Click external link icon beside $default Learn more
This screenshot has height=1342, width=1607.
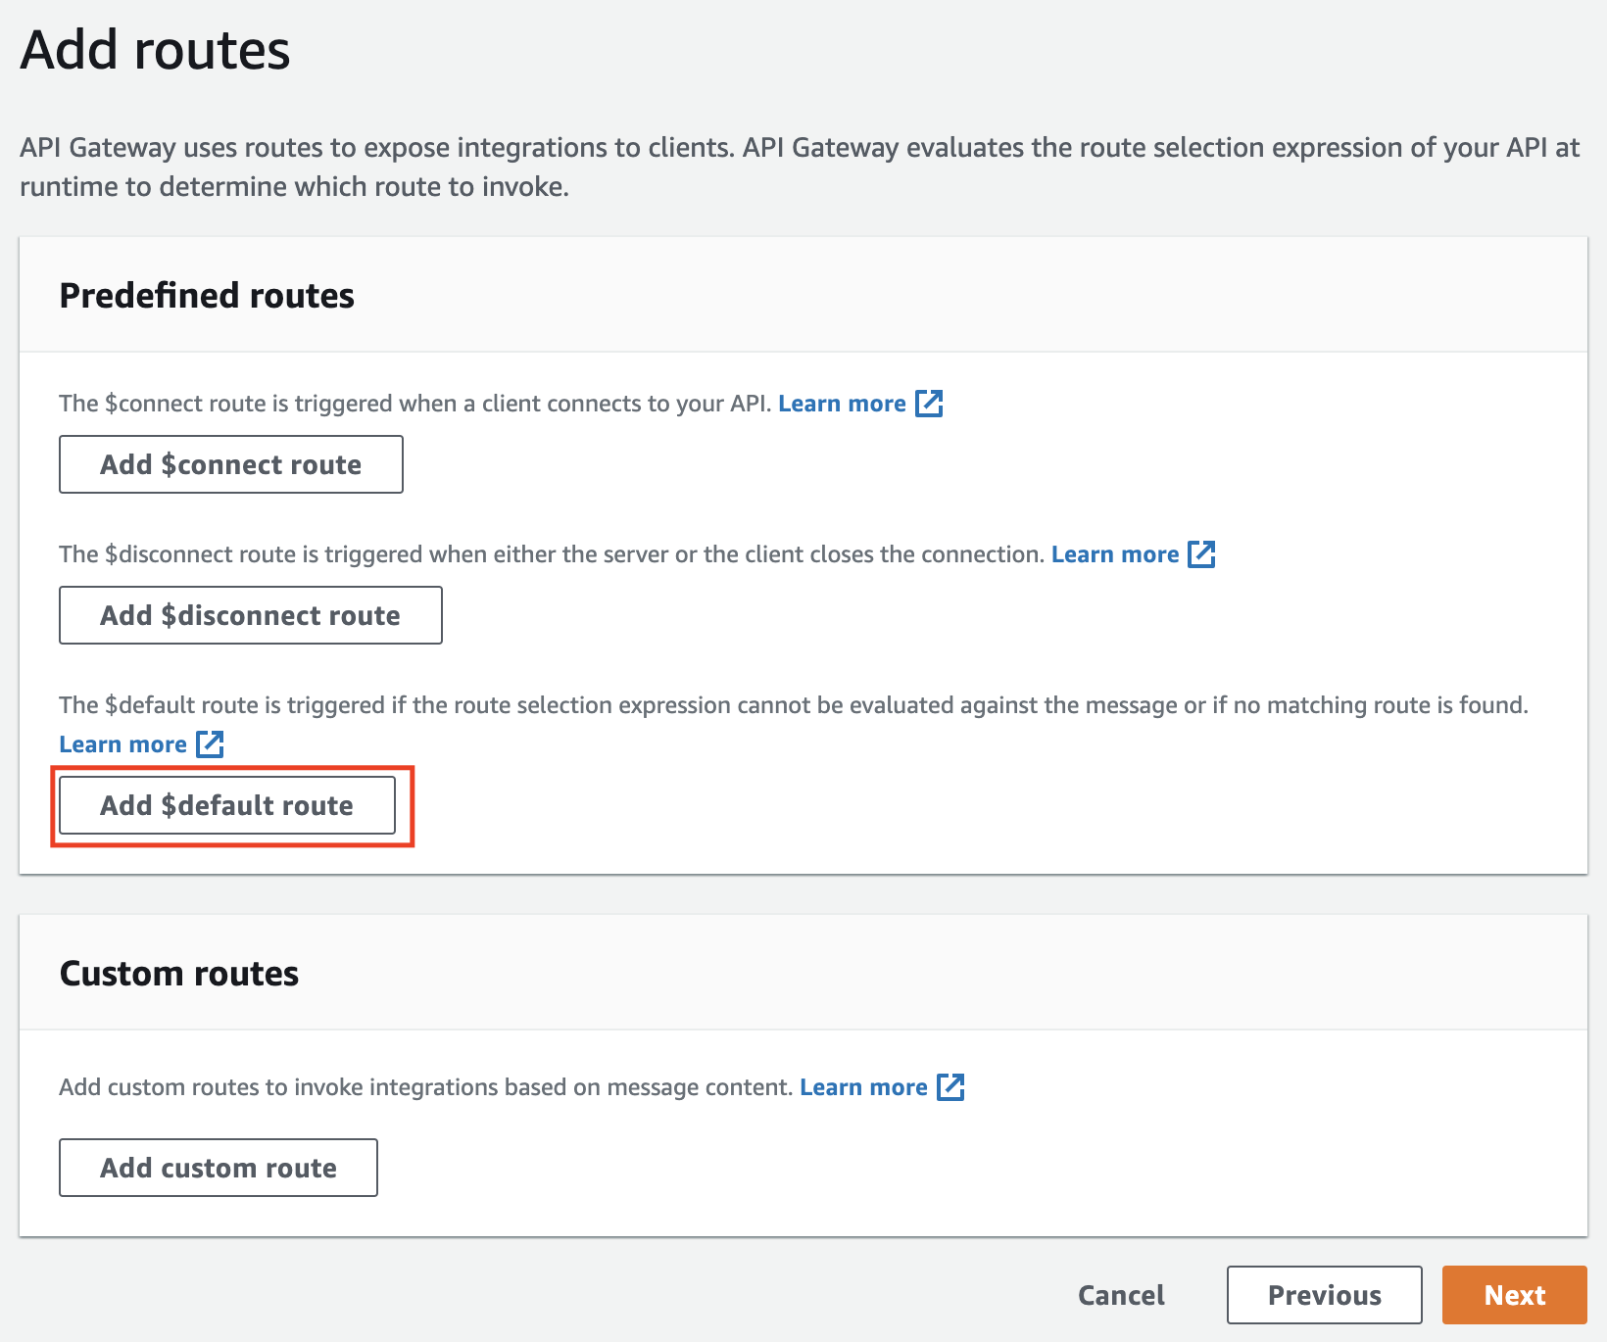[210, 744]
